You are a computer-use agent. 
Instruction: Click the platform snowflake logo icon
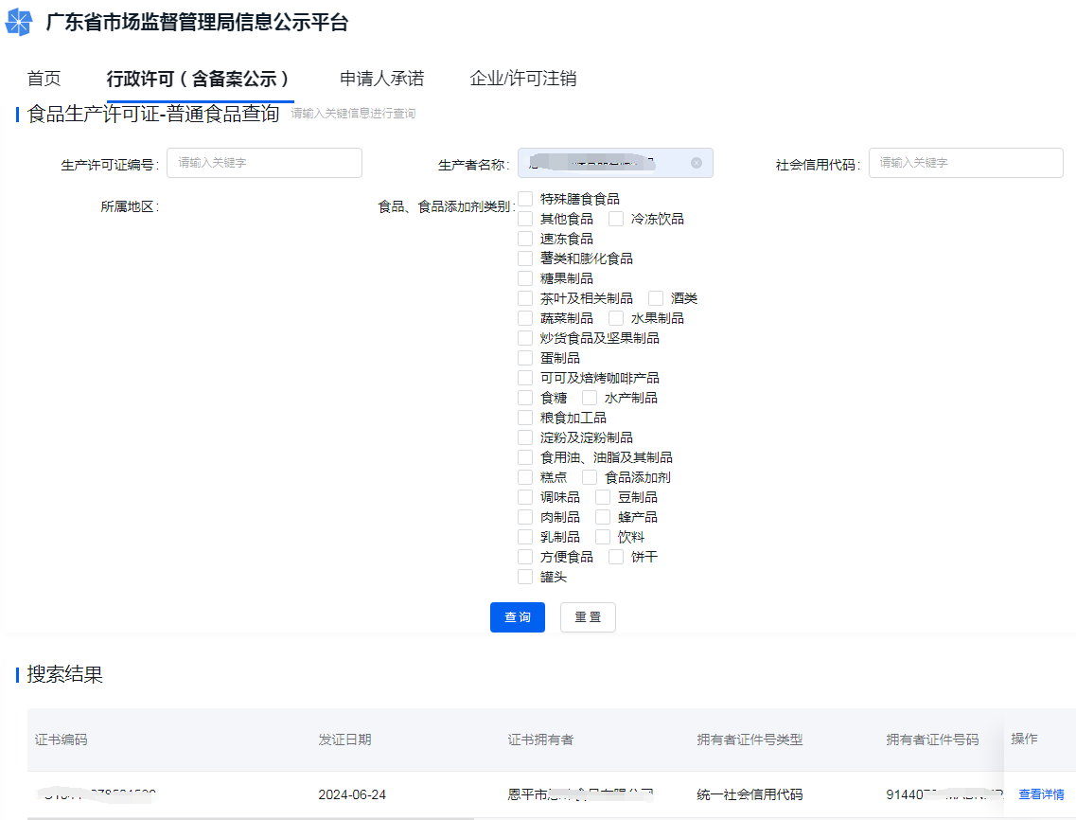click(x=19, y=23)
